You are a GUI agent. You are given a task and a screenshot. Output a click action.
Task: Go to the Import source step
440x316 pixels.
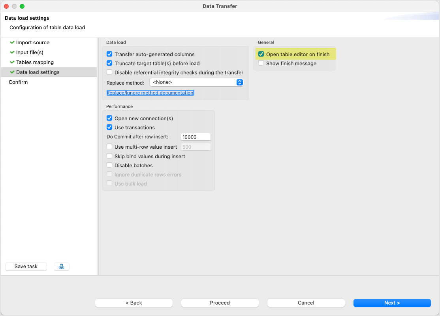click(32, 42)
